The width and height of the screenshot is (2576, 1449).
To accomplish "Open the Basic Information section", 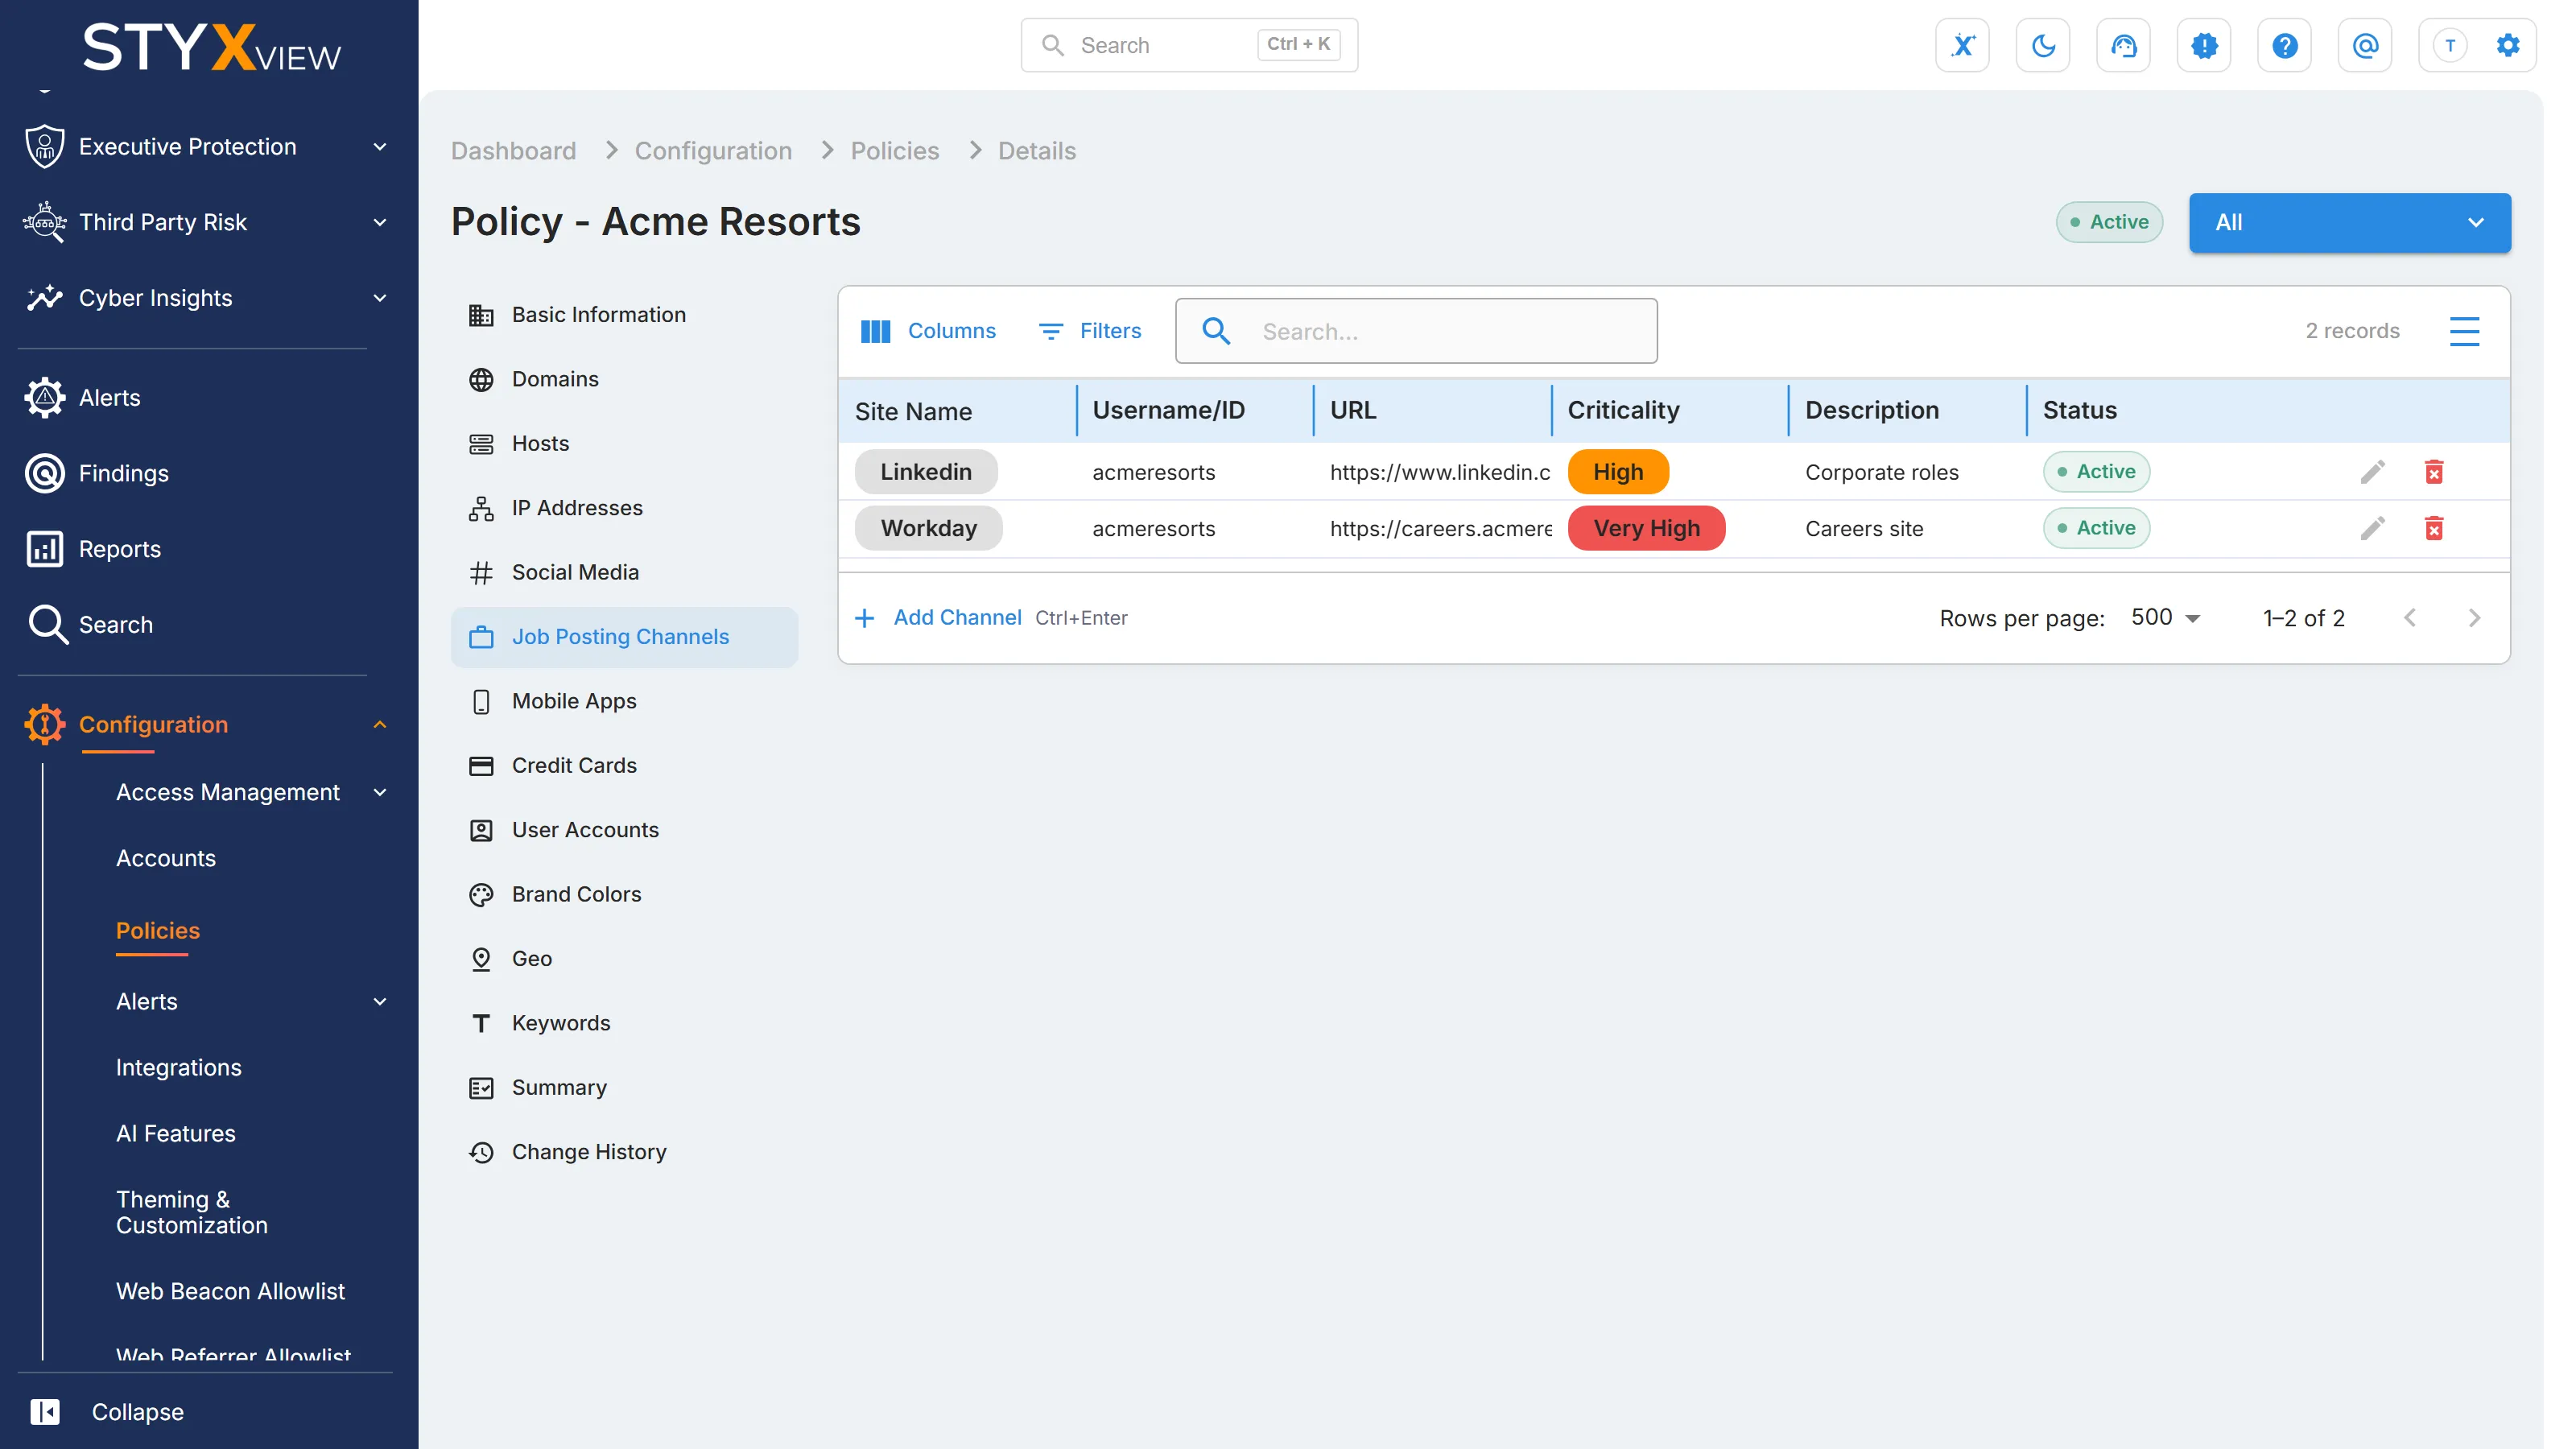I will [624, 315].
